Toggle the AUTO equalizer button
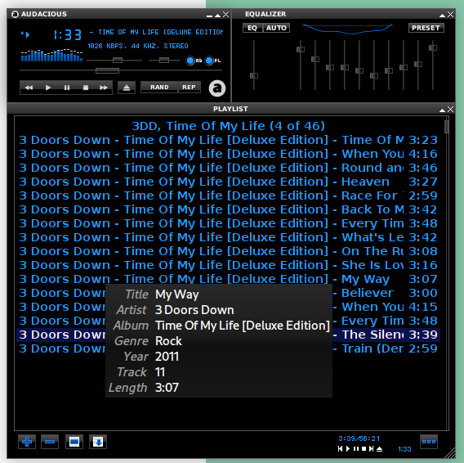This screenshot has width=464, height=463. [276, 28]
